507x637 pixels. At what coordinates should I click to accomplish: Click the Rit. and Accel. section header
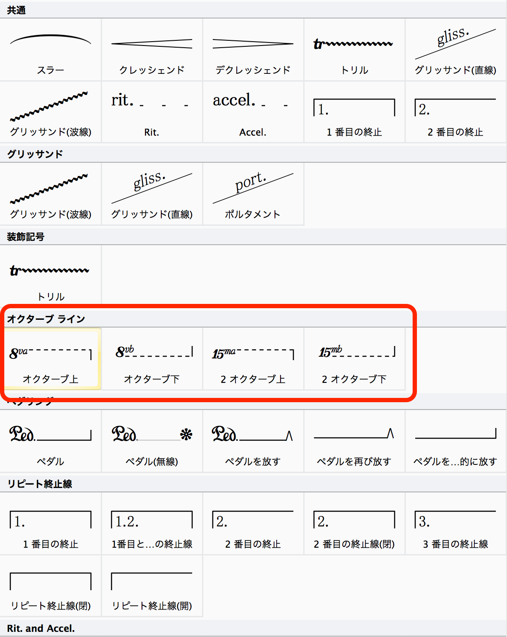click(41, 628)
